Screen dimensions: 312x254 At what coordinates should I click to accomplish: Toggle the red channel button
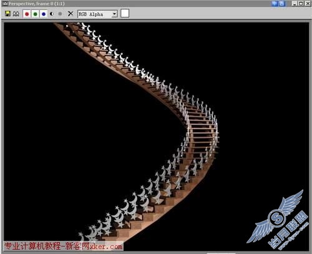[27, 14]
